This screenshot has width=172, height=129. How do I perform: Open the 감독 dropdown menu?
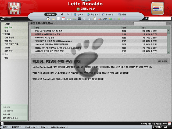click(78, 14)
